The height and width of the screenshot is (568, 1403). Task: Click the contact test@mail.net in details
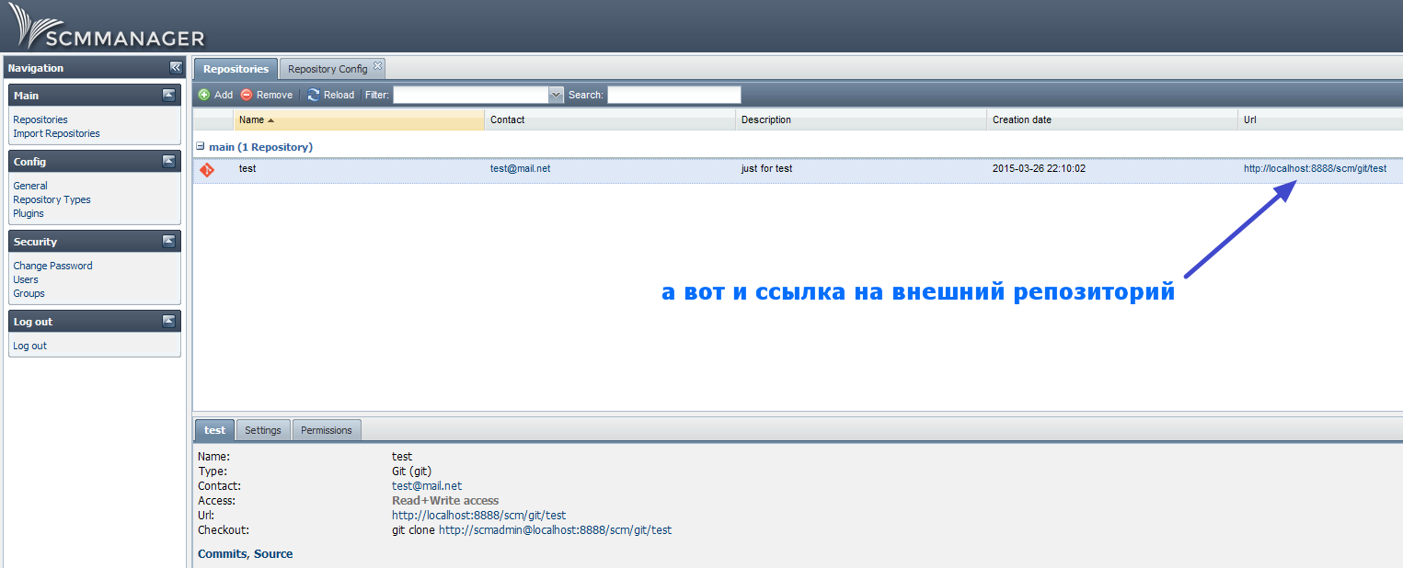pos(427,486)
